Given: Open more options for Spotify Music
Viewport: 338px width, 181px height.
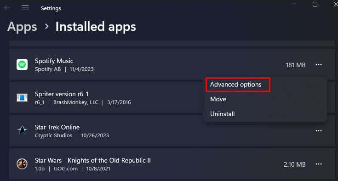Looking at the screenshot, I should (318, 64).
